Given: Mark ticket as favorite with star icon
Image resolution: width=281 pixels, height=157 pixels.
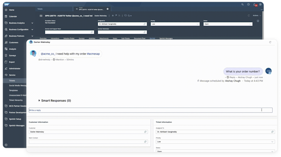Looking at the screenshot, I should click(x=113, y=16).
